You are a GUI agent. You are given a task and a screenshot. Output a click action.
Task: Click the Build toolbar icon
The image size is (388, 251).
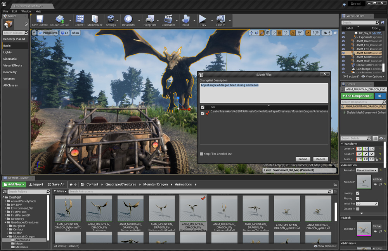185,21
